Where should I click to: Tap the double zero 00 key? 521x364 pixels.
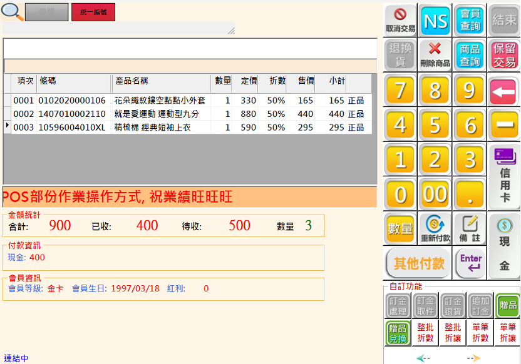click(435, 194)
